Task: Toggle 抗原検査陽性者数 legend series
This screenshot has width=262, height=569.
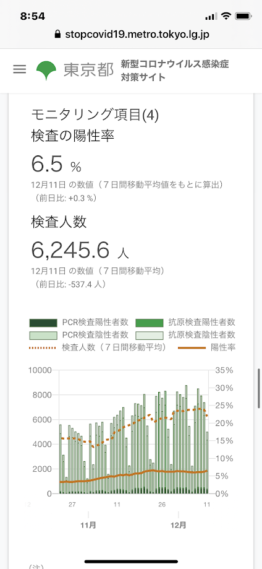Action: tap(185, 322)
